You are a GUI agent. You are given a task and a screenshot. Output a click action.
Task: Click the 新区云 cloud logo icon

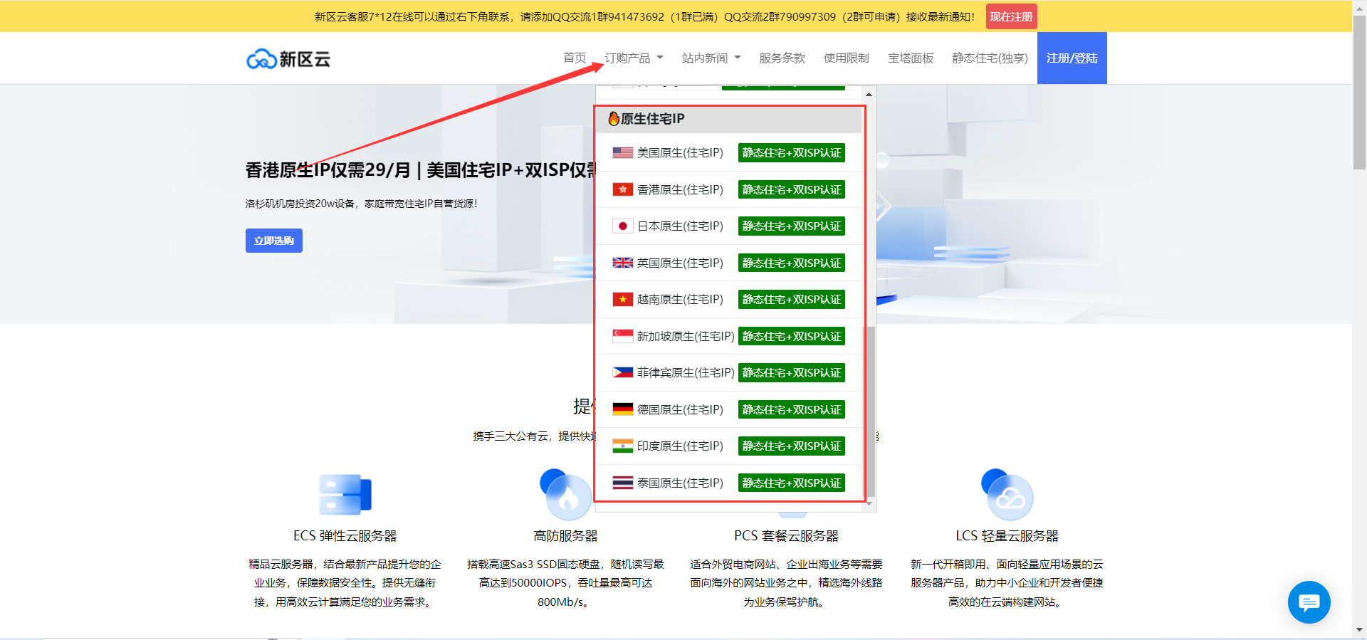point(261,59)
